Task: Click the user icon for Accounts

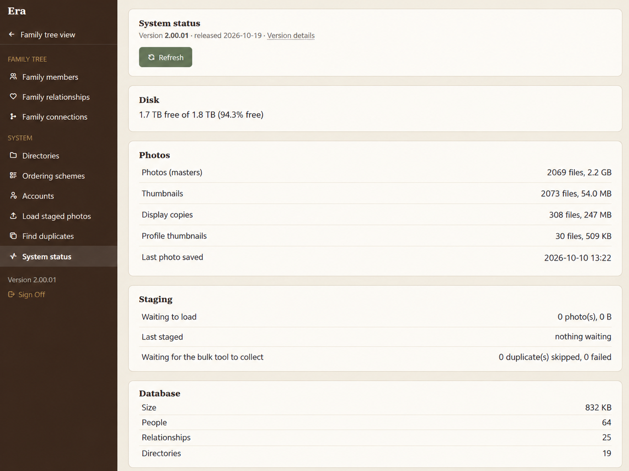Action: pyautogui.click(x=13, y=196)
